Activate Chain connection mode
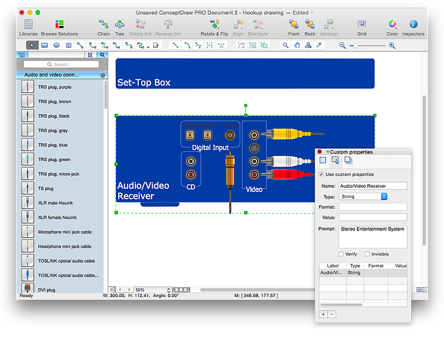 (x=103, y=27)
